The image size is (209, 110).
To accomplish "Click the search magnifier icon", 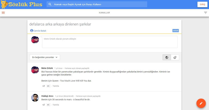I will click(50, 4).
